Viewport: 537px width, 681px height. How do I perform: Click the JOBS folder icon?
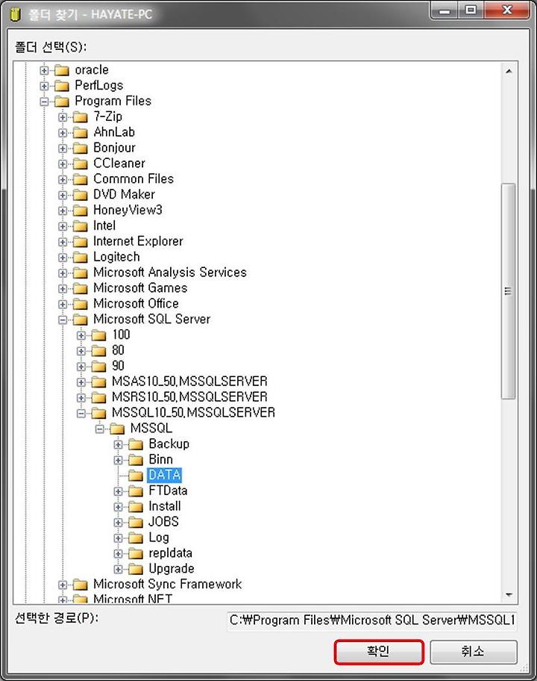point(136,522)
